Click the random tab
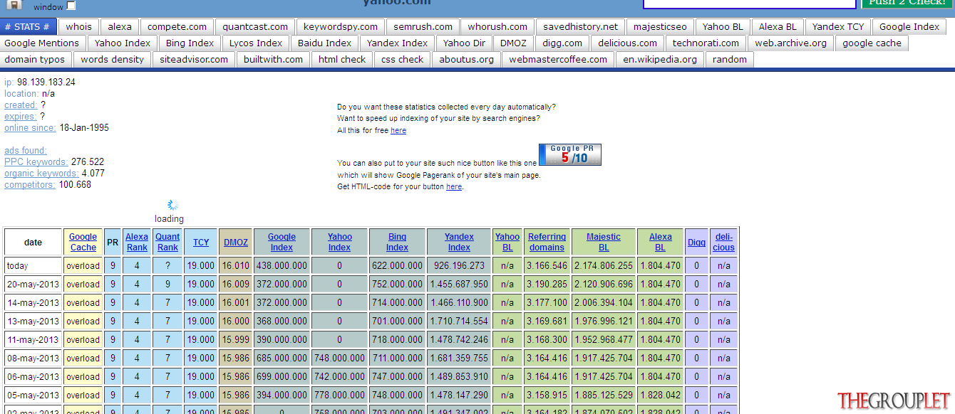This screenshot has width=955, height=414. 730,60
